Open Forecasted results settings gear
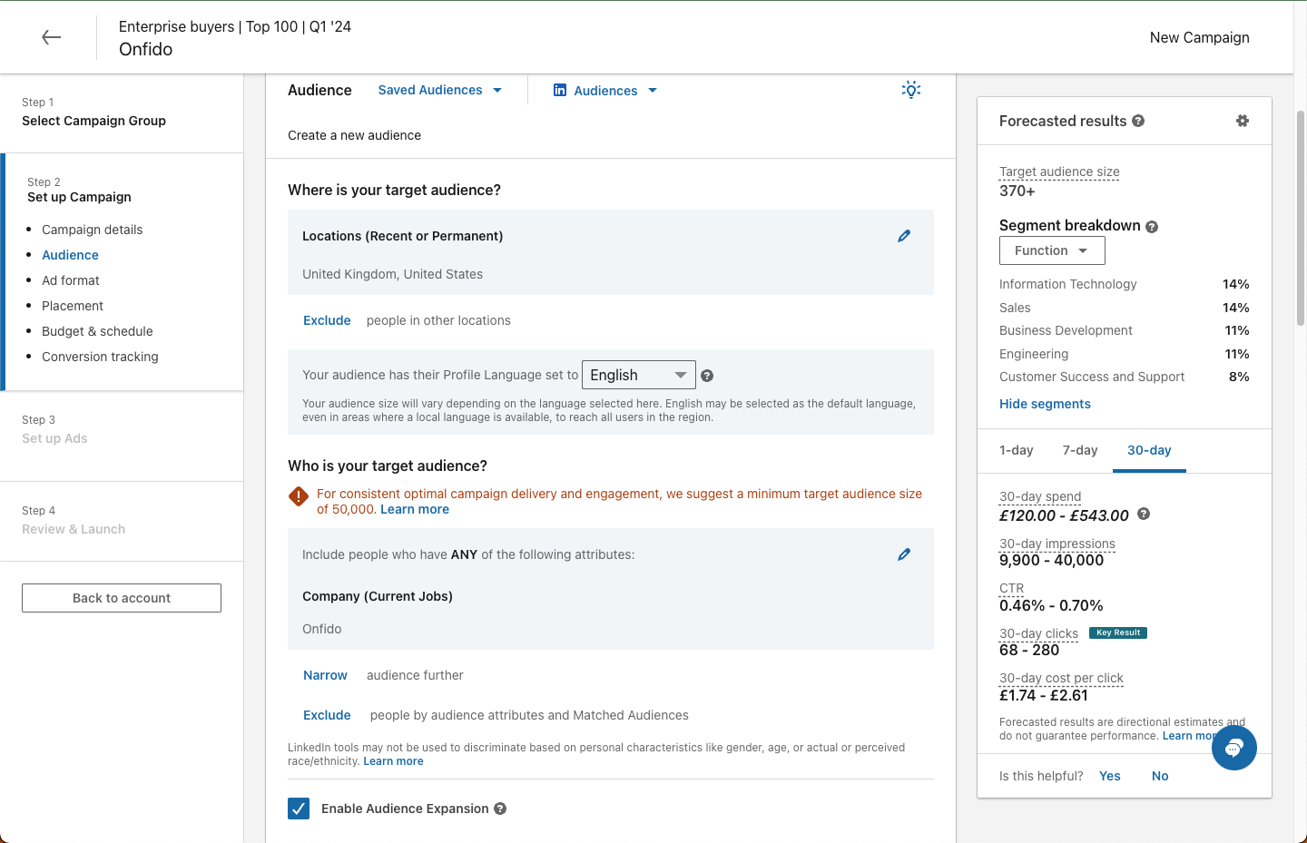The height and width of the screenshot is (843, 1307). point(1243,121)
